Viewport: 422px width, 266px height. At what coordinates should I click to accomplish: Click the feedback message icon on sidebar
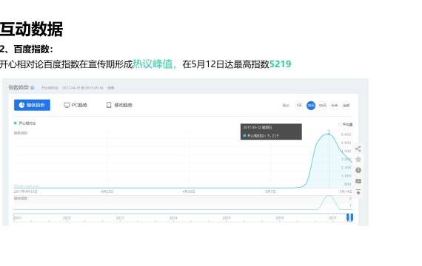click(358, 181)
